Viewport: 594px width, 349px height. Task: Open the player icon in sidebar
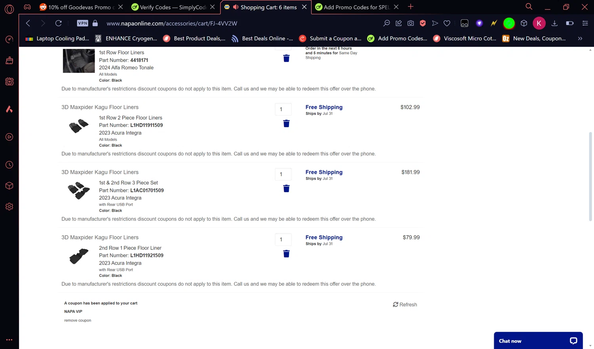click(x=9, y=137)
